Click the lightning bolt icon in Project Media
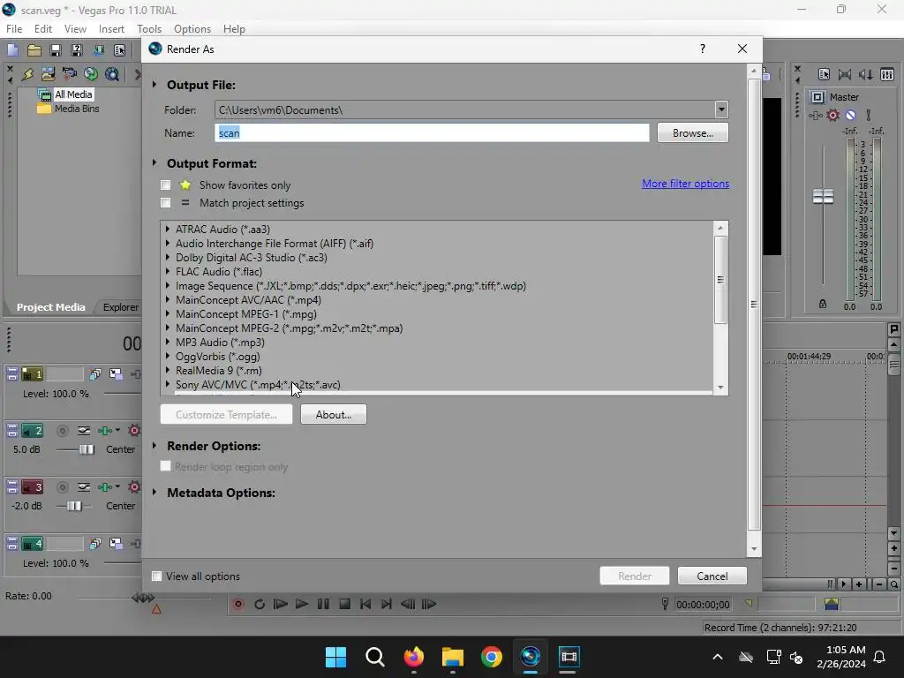The height and width of the screenshot is (678, 904). tap(27, 74)
